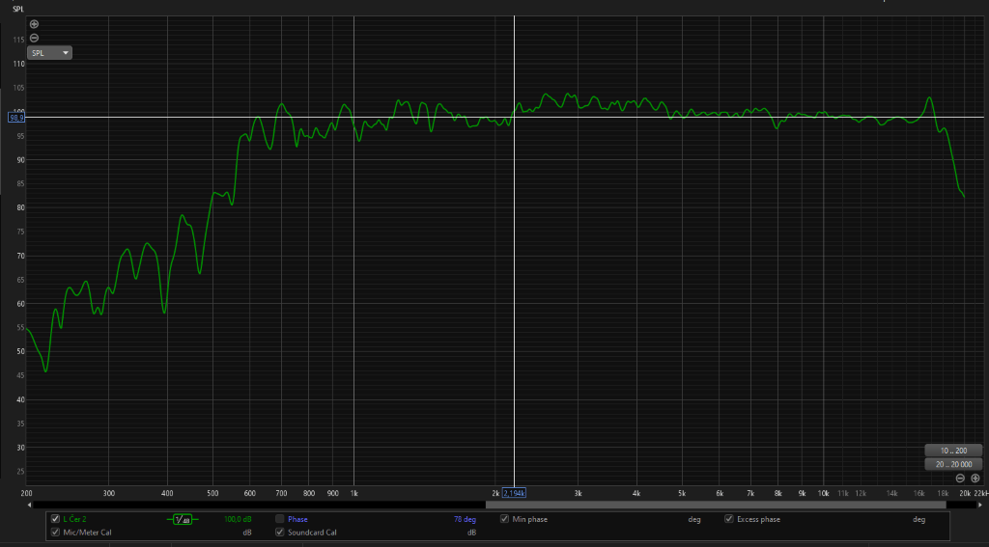Click the 60 dB axis label
The height and width of the screenshot is (547, 989).
coord(21,304)
